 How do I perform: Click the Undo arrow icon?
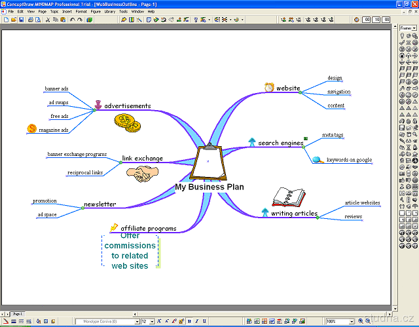click(x=72, y=20)
